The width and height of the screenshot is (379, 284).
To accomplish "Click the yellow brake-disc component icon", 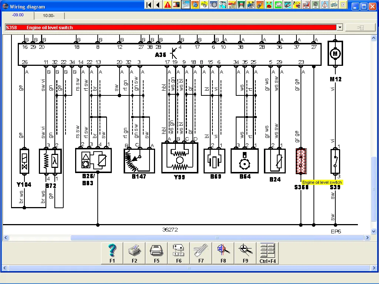I will 204,4.
